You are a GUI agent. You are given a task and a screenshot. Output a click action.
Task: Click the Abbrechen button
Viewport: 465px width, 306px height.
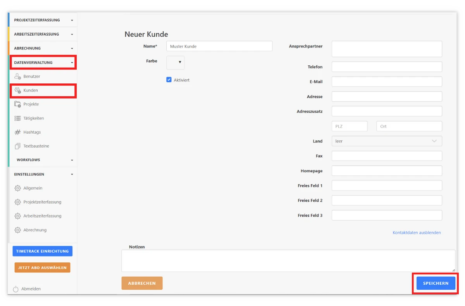[142, 283]
